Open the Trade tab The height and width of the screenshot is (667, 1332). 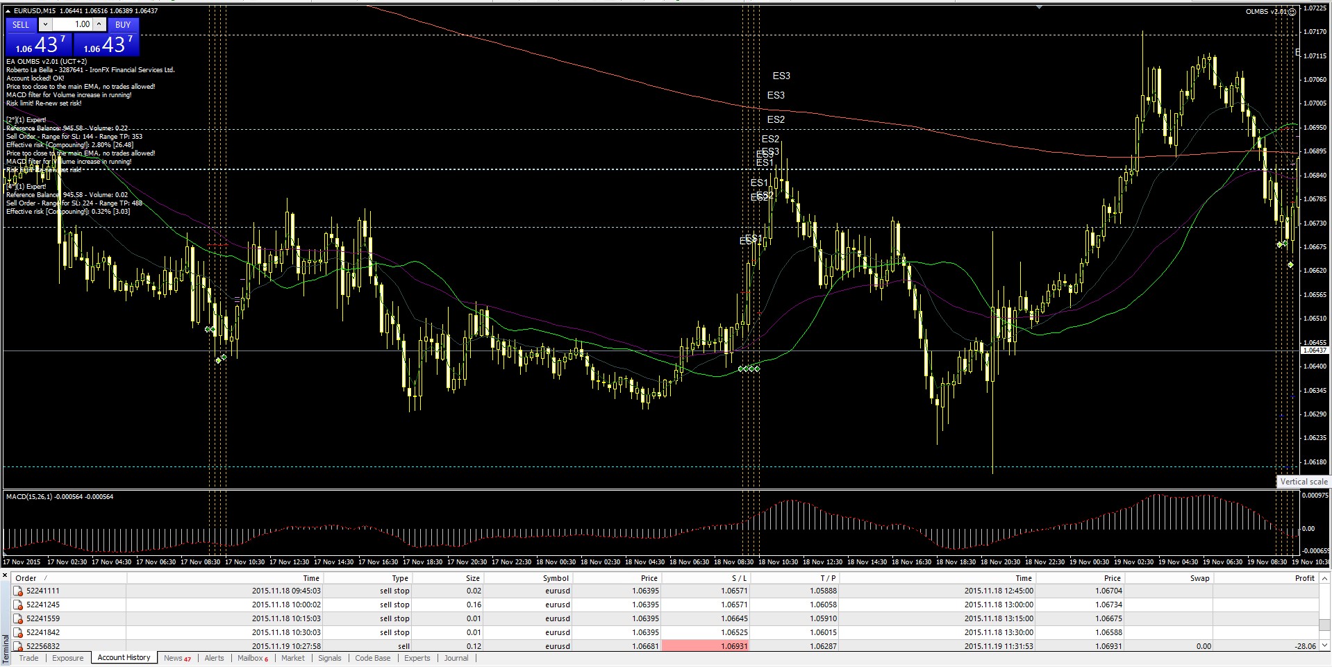tap(29, 658)
